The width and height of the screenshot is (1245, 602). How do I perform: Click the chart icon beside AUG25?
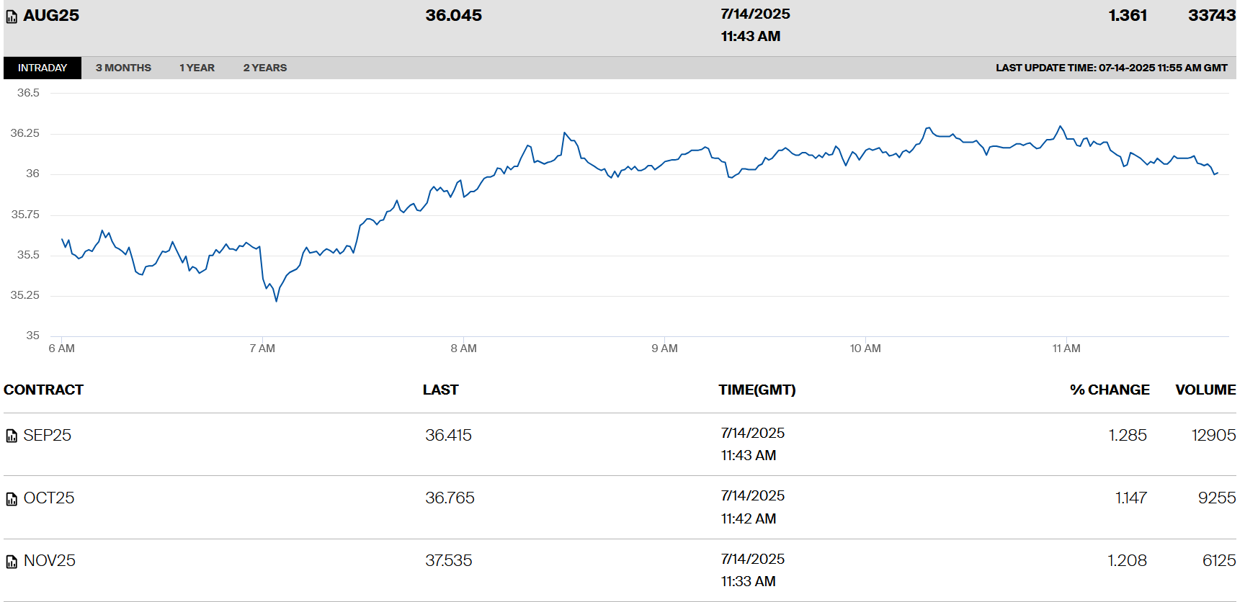[12, 17]
